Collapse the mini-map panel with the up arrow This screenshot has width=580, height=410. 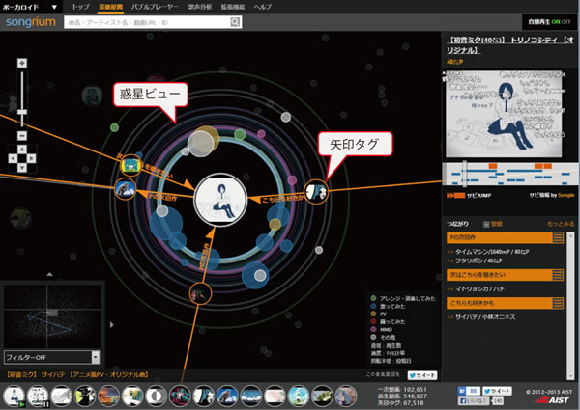pos(49,274)
